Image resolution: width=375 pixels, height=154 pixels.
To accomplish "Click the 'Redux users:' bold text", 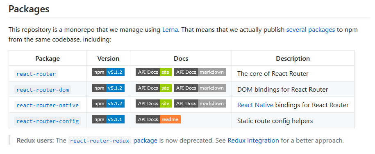I will [35, 141].
